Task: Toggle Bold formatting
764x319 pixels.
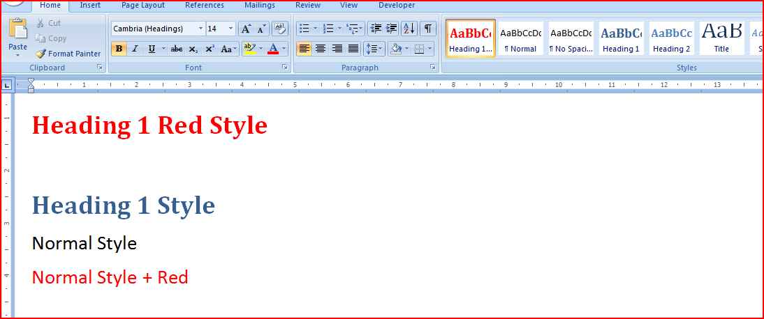Action: [x=119, y=49]
